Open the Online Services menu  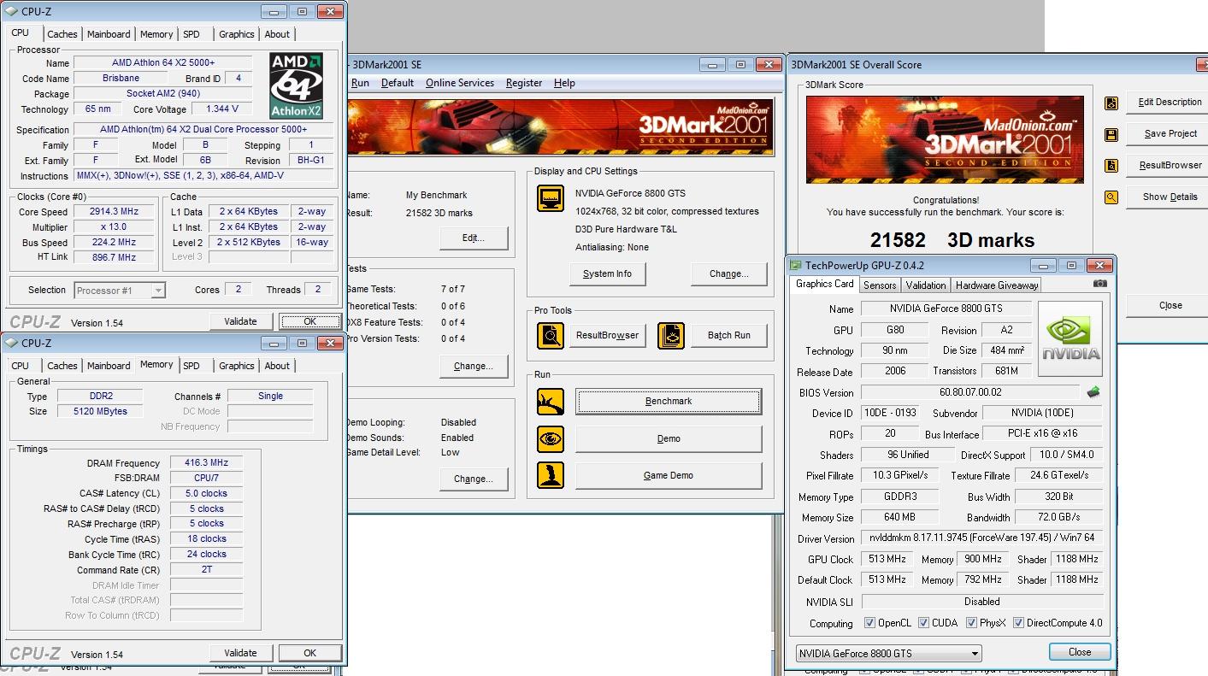pyautogui.click(x=460, y=83)
